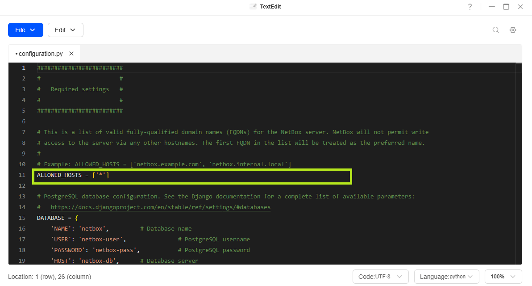Open the docs.djangoproject.com databases link
This screenshot has height=286, width=532.
coord(160,207)
